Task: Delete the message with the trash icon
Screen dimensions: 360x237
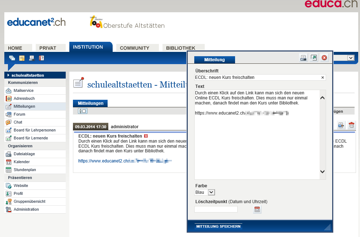Action: point(351,125)
